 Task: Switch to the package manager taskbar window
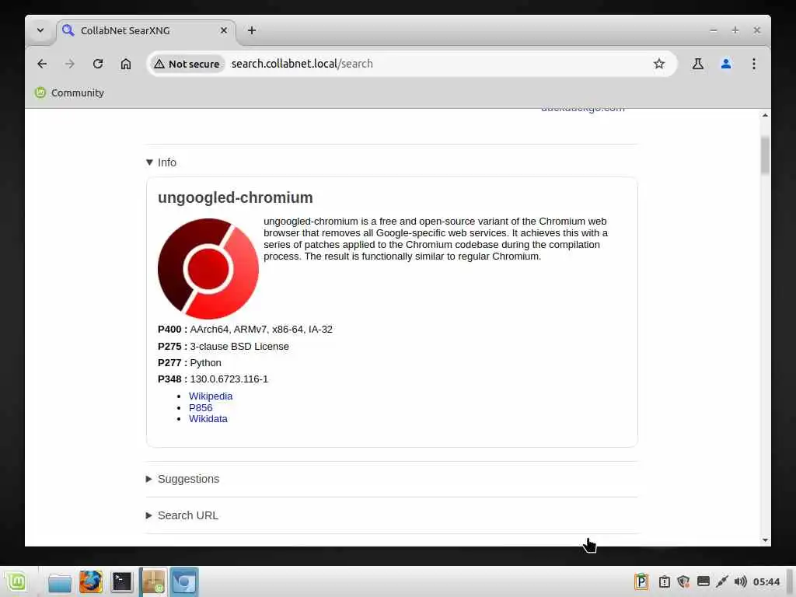tap(153, 581)
